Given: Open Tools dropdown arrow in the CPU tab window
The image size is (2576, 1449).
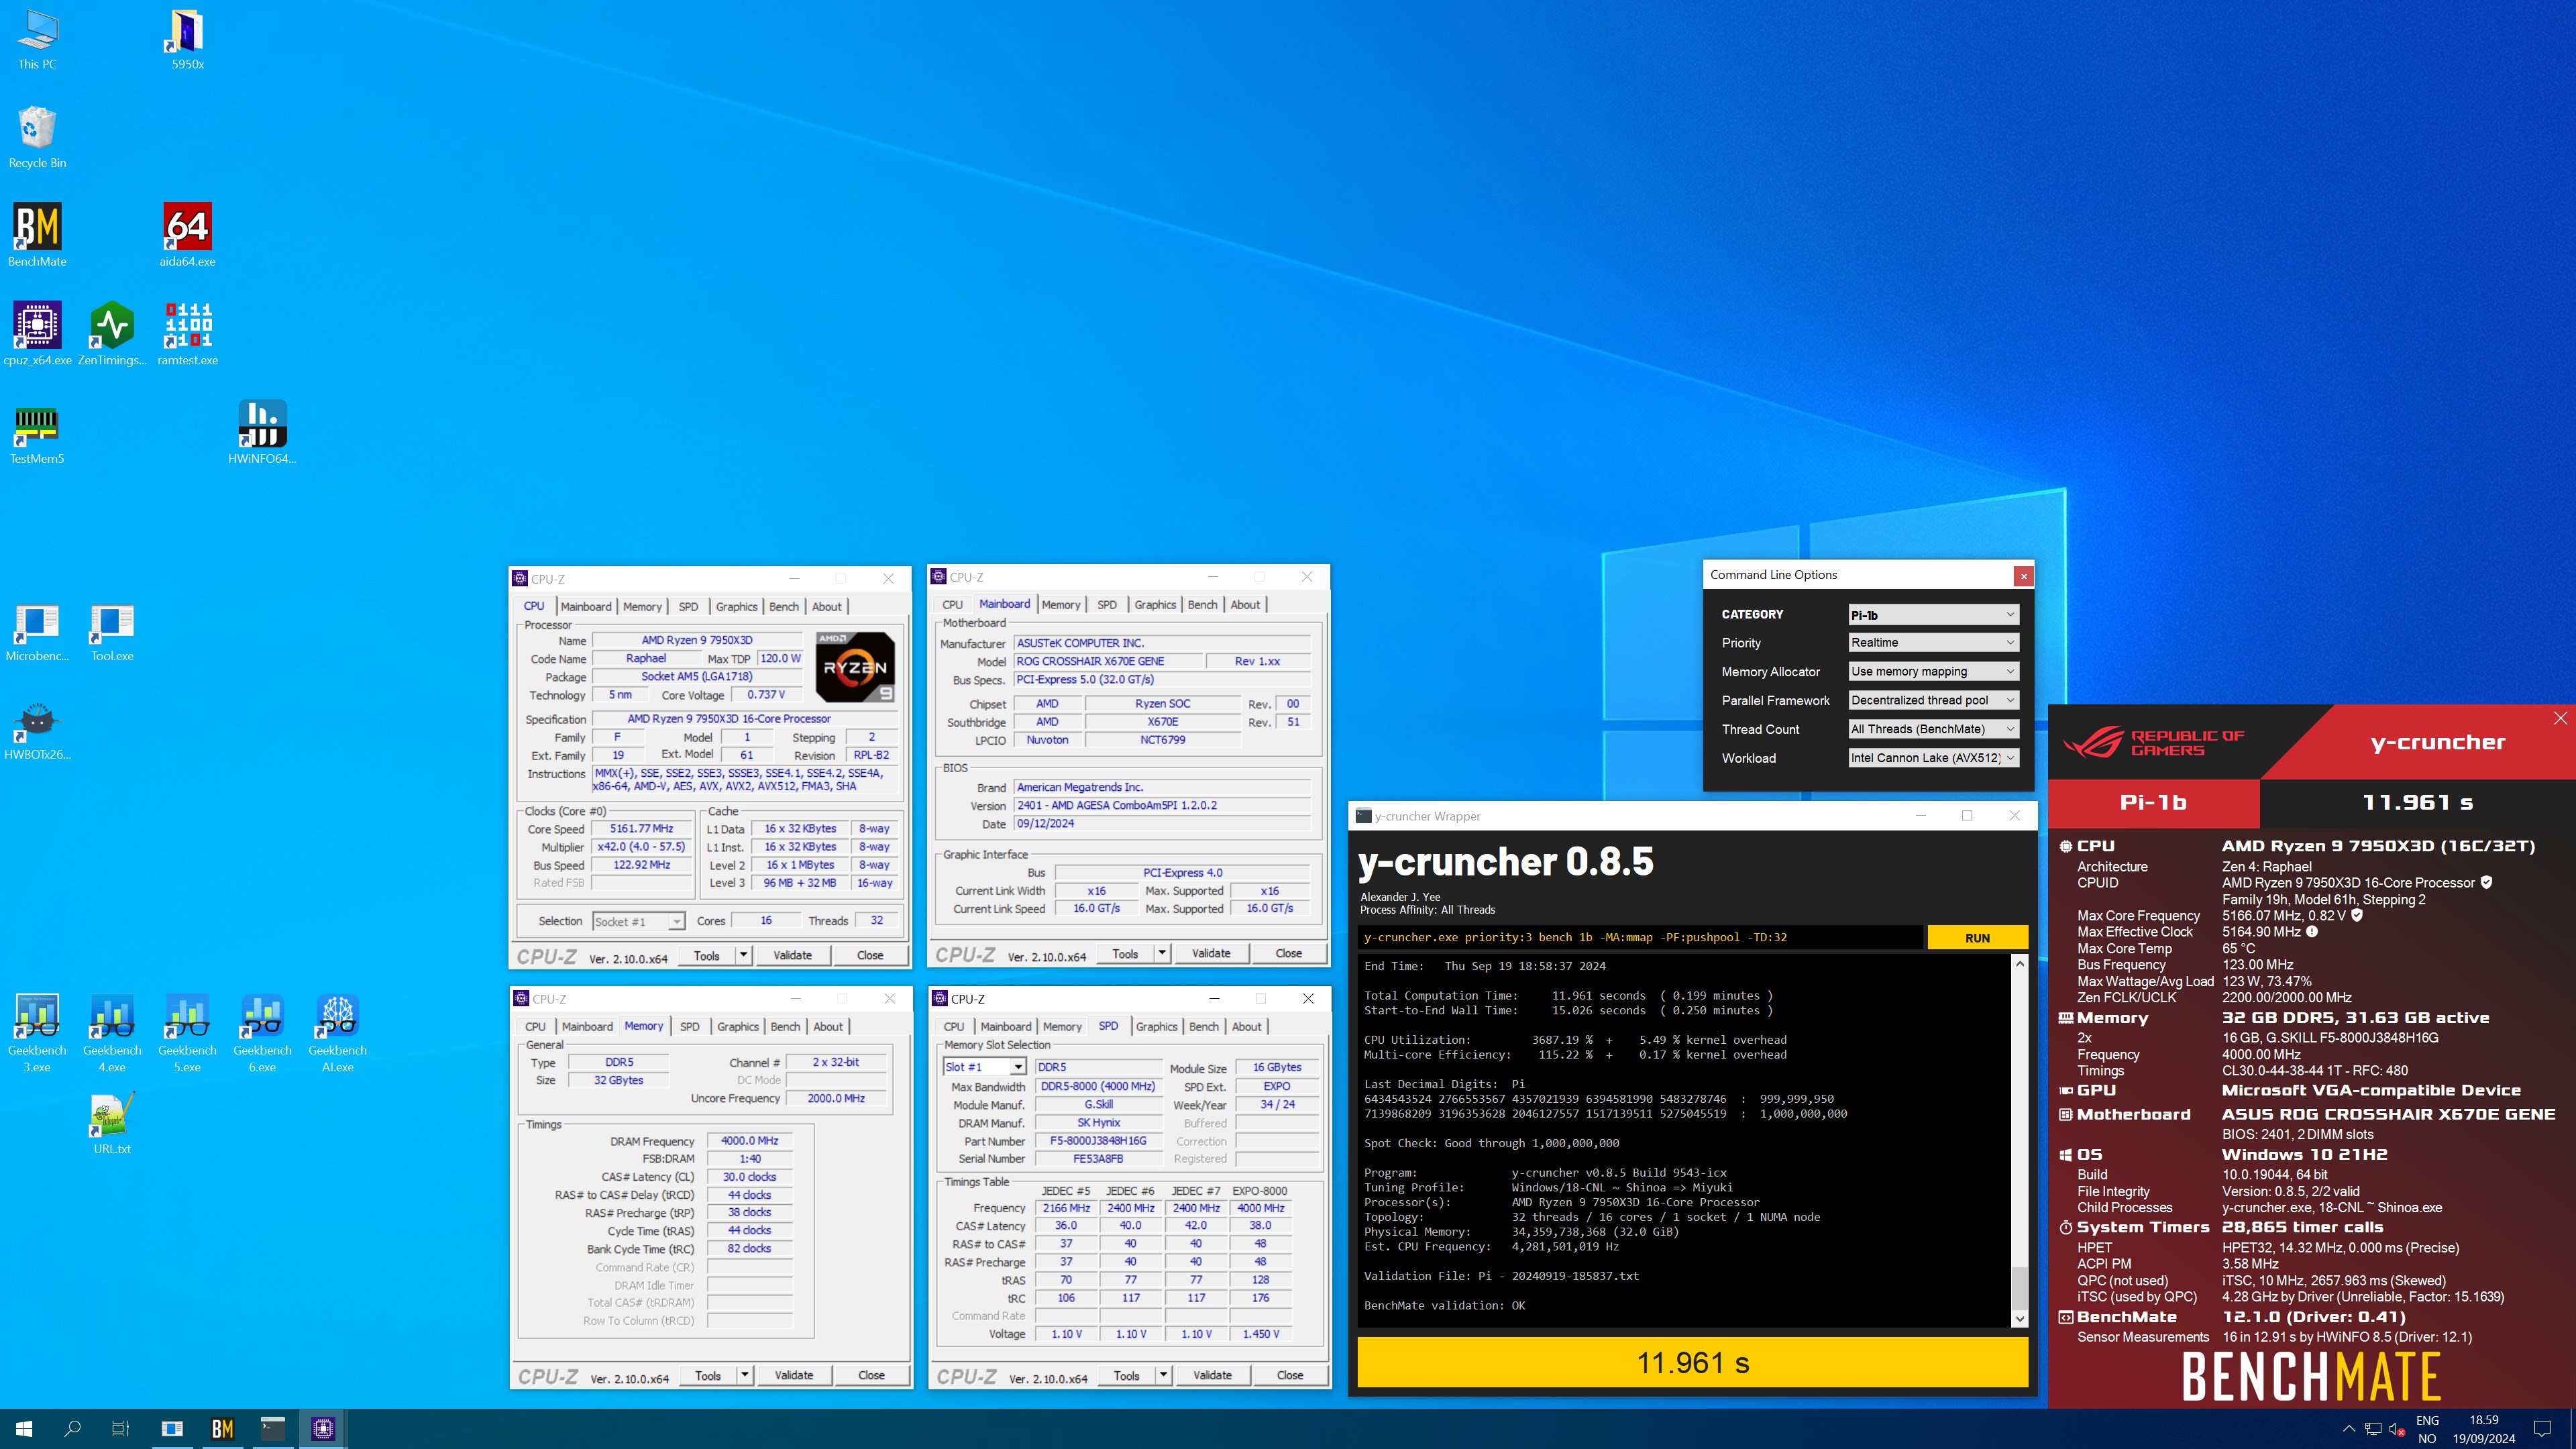Looking at the screenshot, I should pos(743,955).
